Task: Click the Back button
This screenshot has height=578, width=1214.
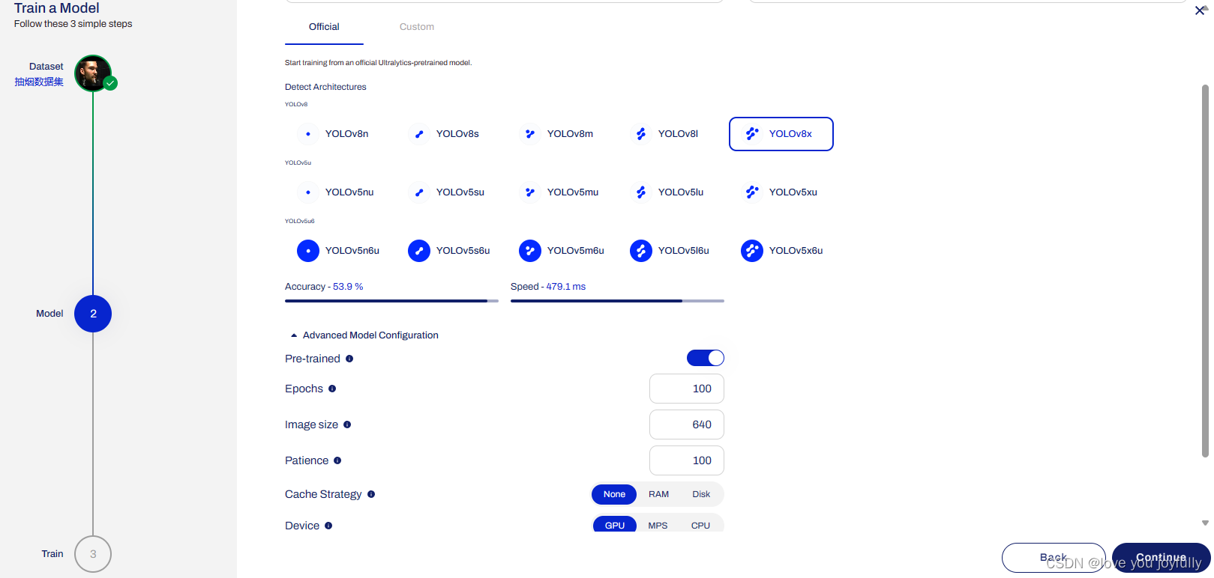Action: pyautogui.click(x=1054, y=558)
